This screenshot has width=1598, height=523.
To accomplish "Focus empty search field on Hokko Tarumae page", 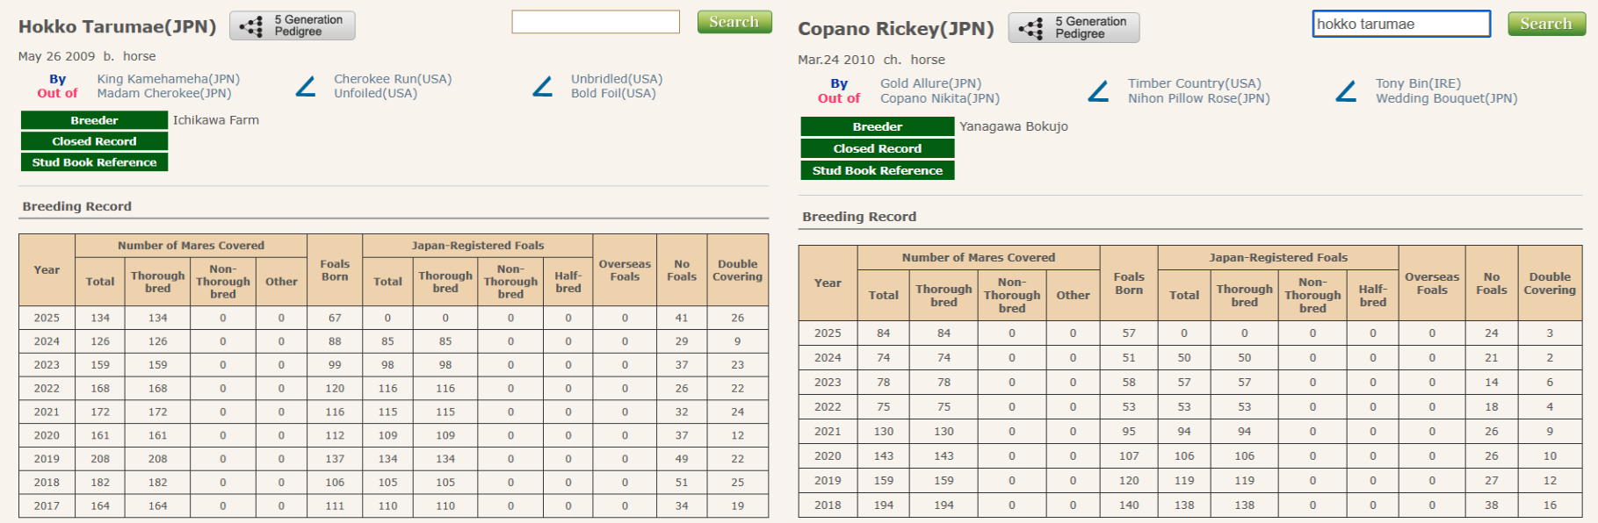I will point(596,22).
